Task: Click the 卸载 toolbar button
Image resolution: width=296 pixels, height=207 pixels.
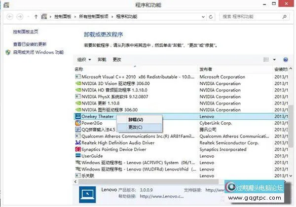Action: 102,60
